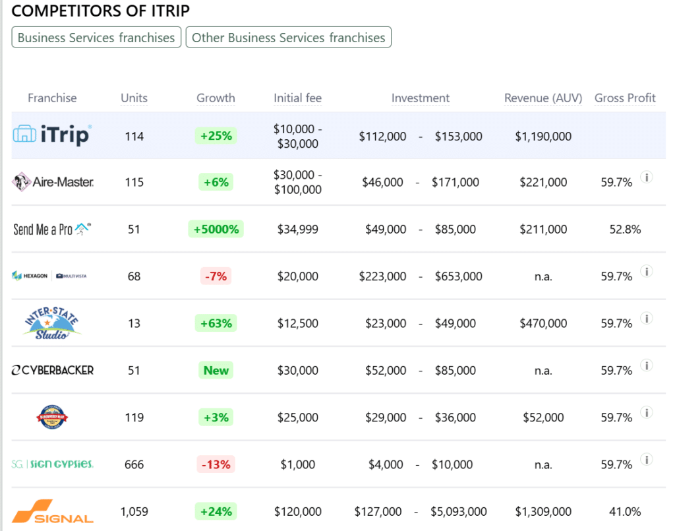
Task: Click the 41.0% gross profit value
Action: [625, 512]
